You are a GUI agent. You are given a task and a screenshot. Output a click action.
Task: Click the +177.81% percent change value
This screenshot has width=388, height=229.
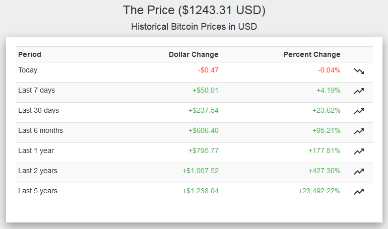point(324,150)
